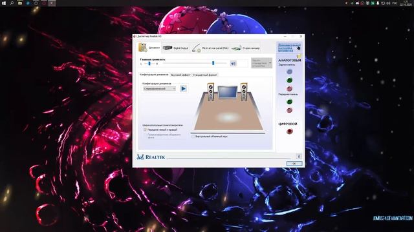
Task: Toggle the front left and right checkbox
Action: tap(145, 130)
